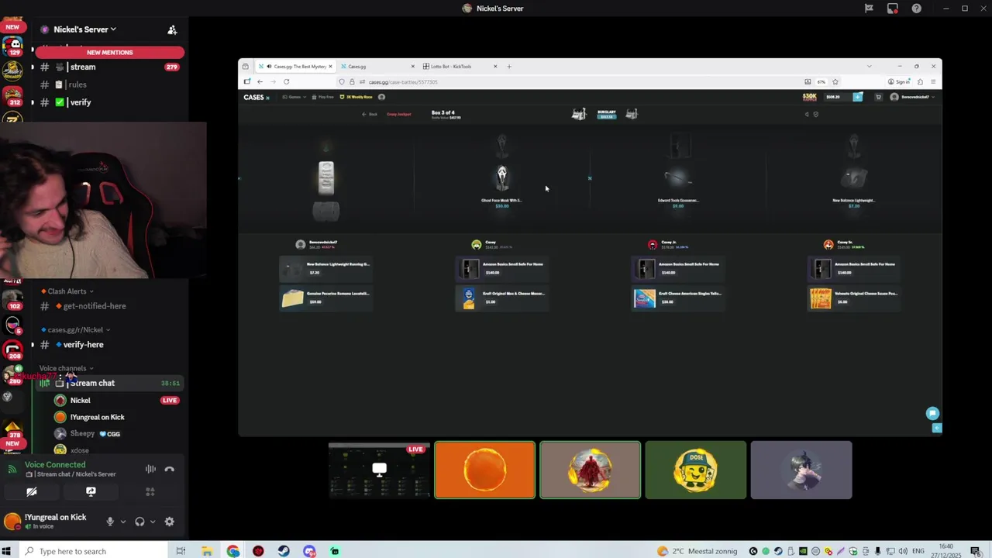Open the verify channel
The height and width of the screenshot is (558, 992).
[x=108, y=102]
